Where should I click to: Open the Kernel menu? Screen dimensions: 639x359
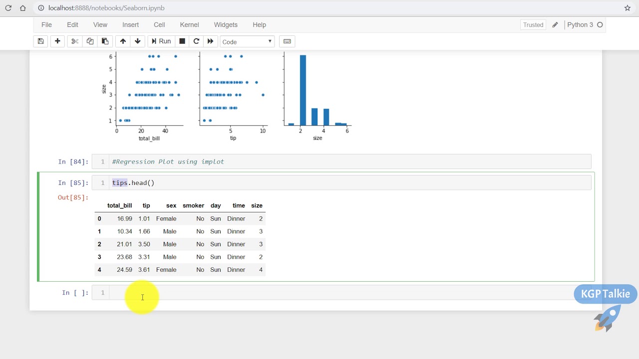click(189, 24)
